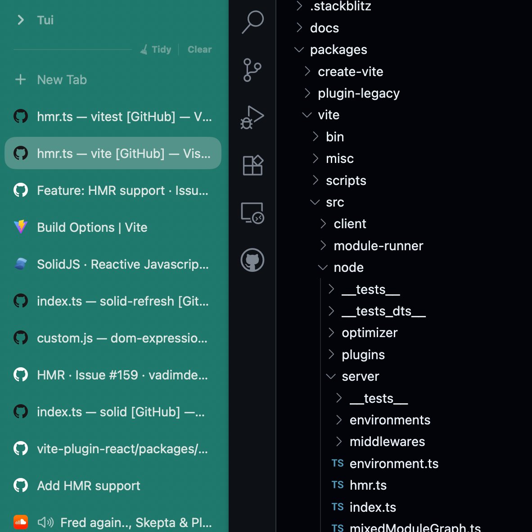The width and height of the screenshot is (532, 532).
Task: Collapse the vite folder
Action: point(307,115)
